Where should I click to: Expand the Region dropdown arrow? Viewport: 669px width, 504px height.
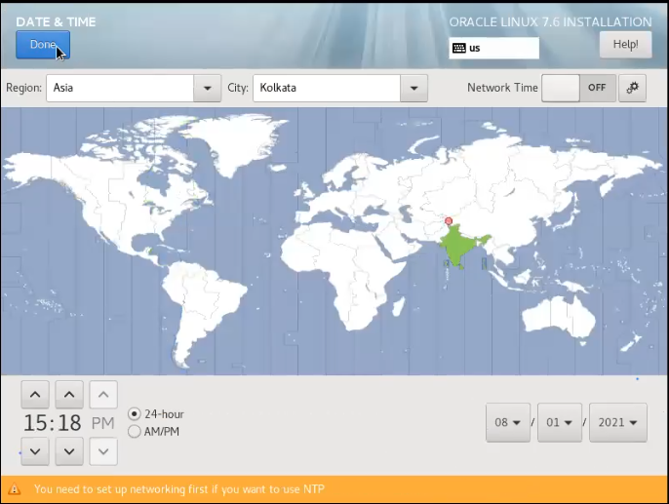[x=208, y=89]
